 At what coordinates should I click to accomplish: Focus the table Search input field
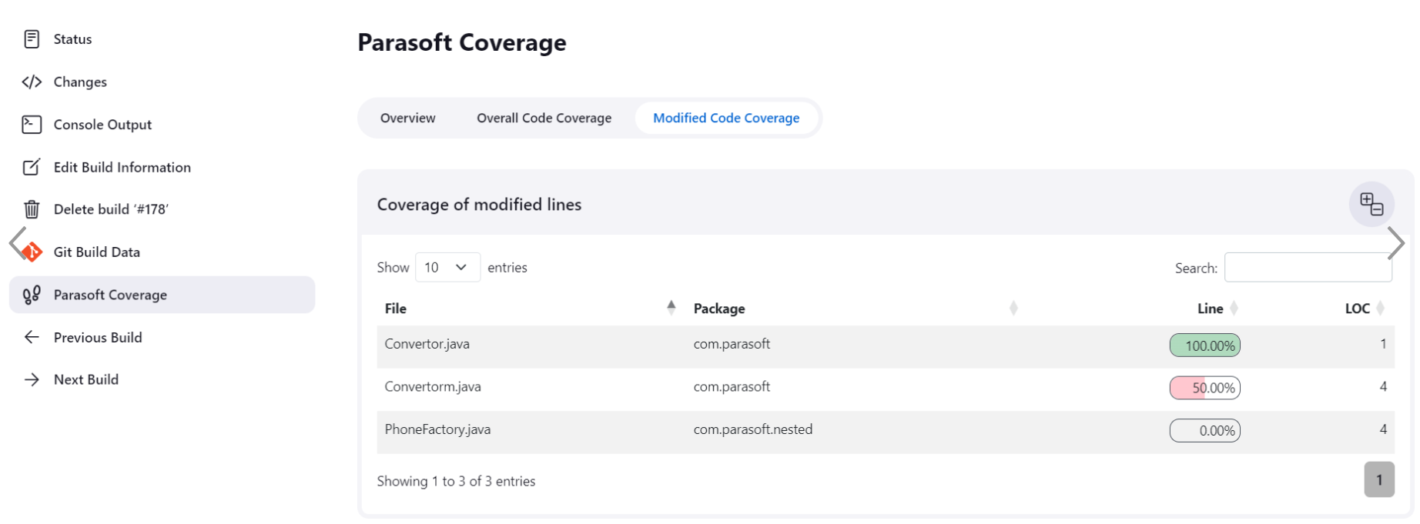(x=1308, y=267)
